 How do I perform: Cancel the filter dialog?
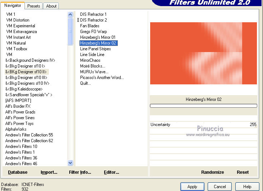pos(220,187)
